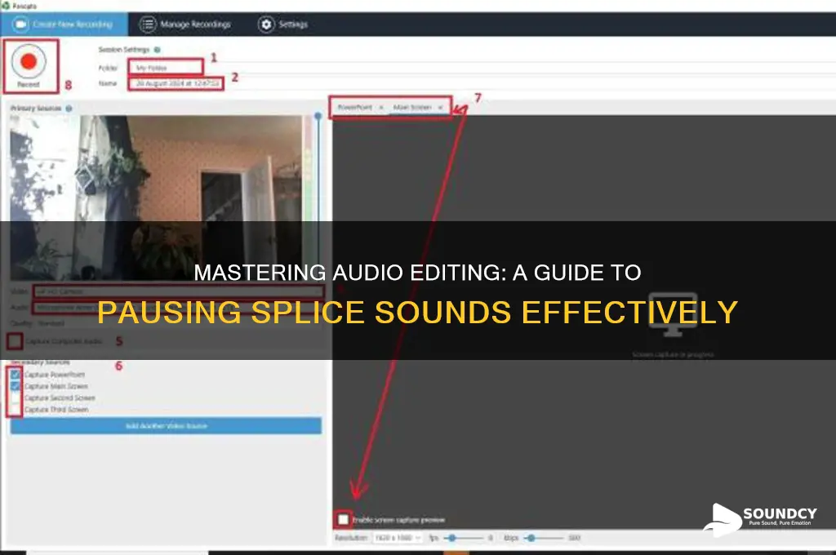Close the Main Screen preview tab
The width and height of the screenshot is (836, 555).
pos(440,108)
